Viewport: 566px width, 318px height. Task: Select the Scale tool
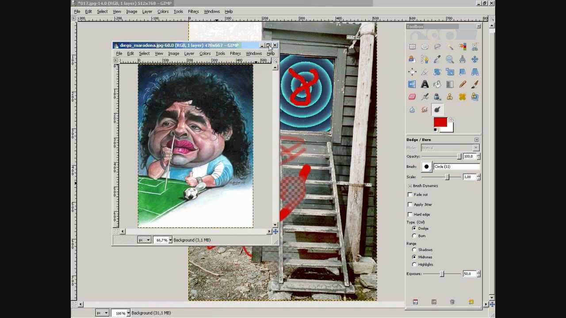coord(450,72)
